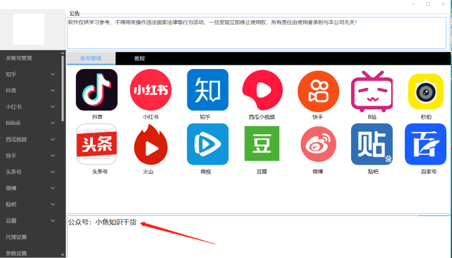Open the Bilibili (B站) pink TV icon

click(372, 91)
